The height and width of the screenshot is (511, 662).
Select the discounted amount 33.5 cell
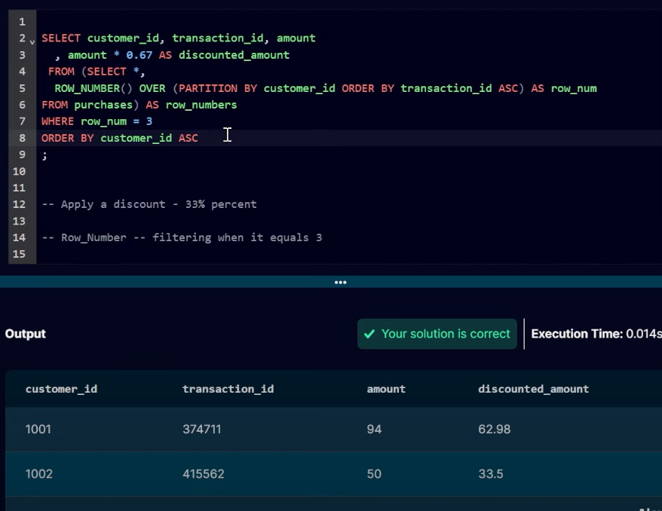[x=491, y=474]
